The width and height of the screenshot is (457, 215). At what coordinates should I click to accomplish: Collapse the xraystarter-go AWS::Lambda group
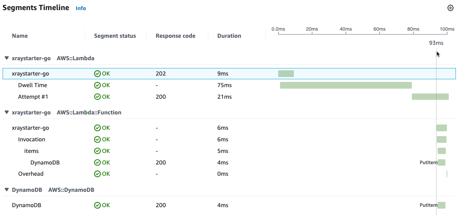pyautogui.click(x=6, y=58)
